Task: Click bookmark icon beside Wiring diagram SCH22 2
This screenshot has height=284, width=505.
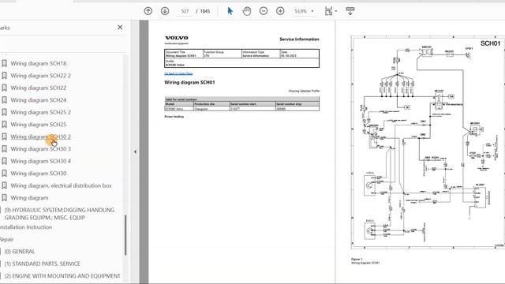Action: [x=5, y=76]
